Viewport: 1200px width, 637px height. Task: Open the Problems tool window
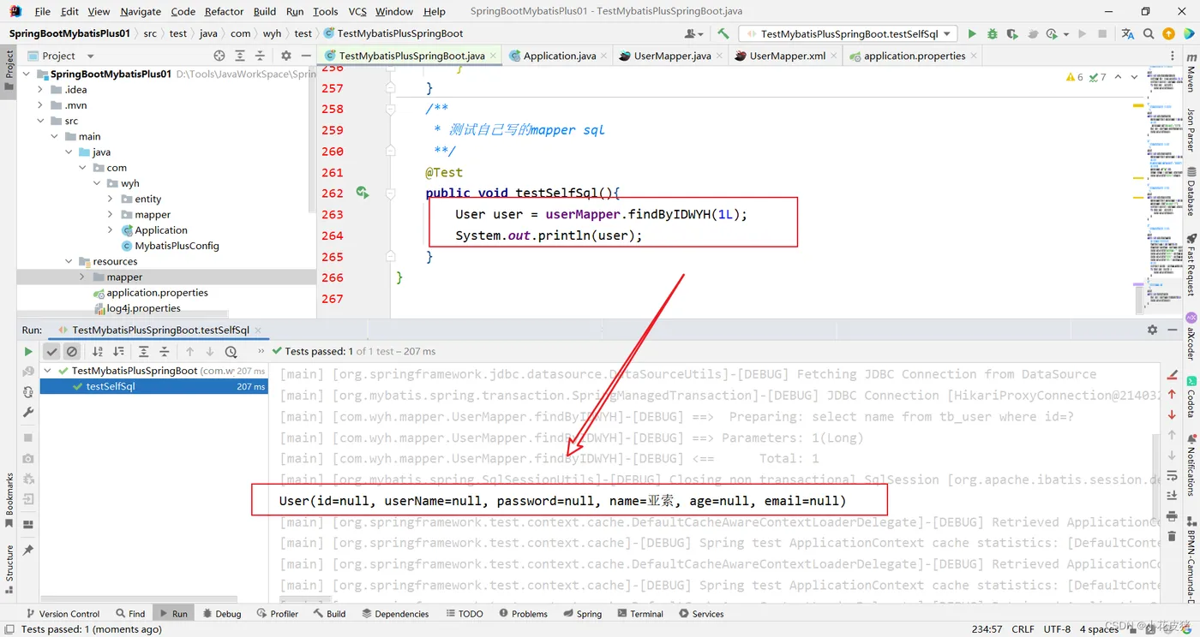[523, 614]
